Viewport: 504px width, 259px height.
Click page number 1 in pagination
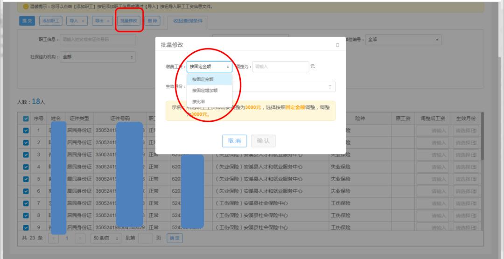[67, 238]
